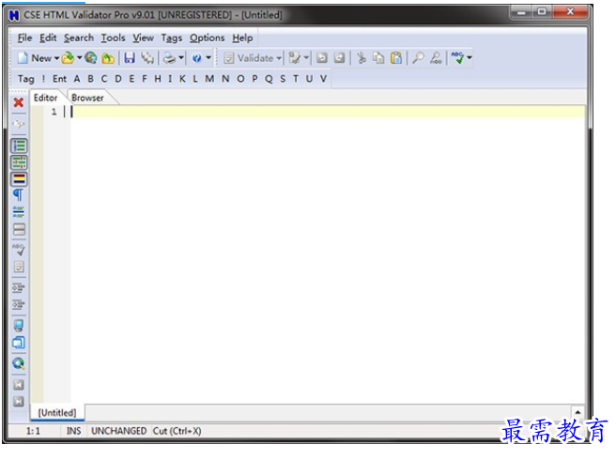The width and height of the screenshot is (616, 460).
Task: Click the red X sidebar icon
Action: click(19, 102)
